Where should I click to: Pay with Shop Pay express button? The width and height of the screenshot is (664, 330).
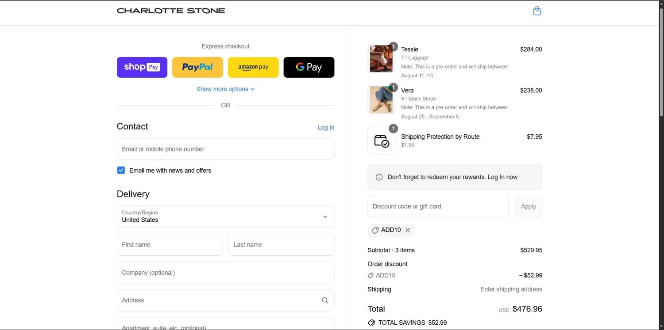click(x=142, y=67)
